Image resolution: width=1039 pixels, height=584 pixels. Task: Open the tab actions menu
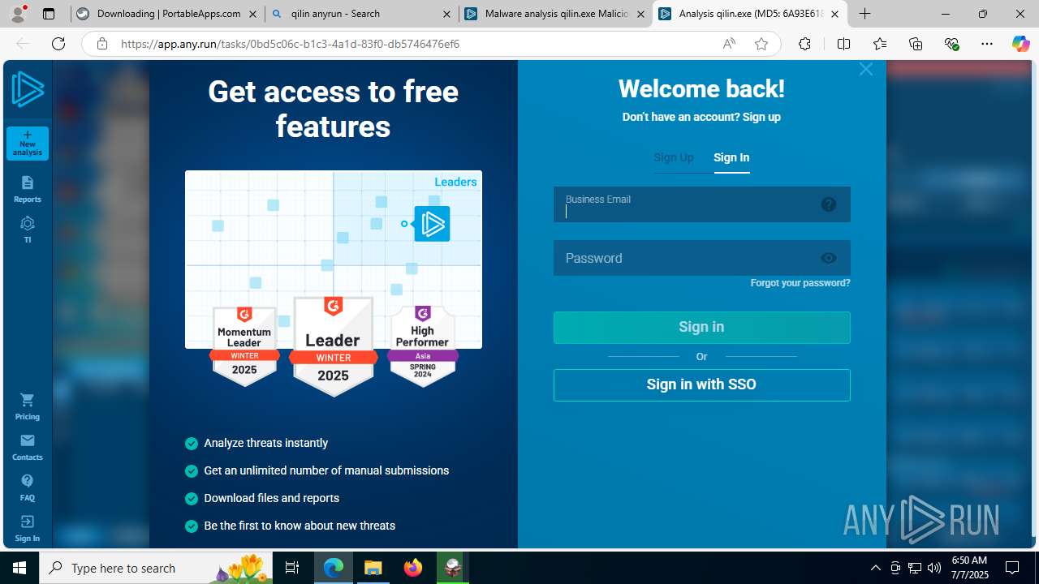(x=49, y=14)
